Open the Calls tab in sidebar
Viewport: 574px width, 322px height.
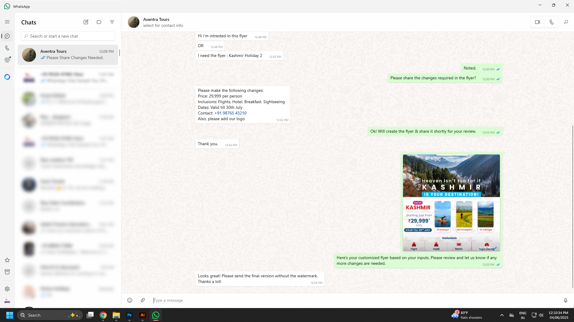(7, 48)
